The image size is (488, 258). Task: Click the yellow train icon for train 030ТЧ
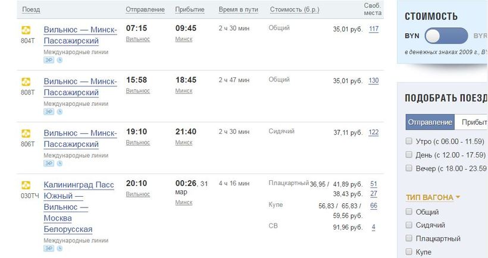26,185
